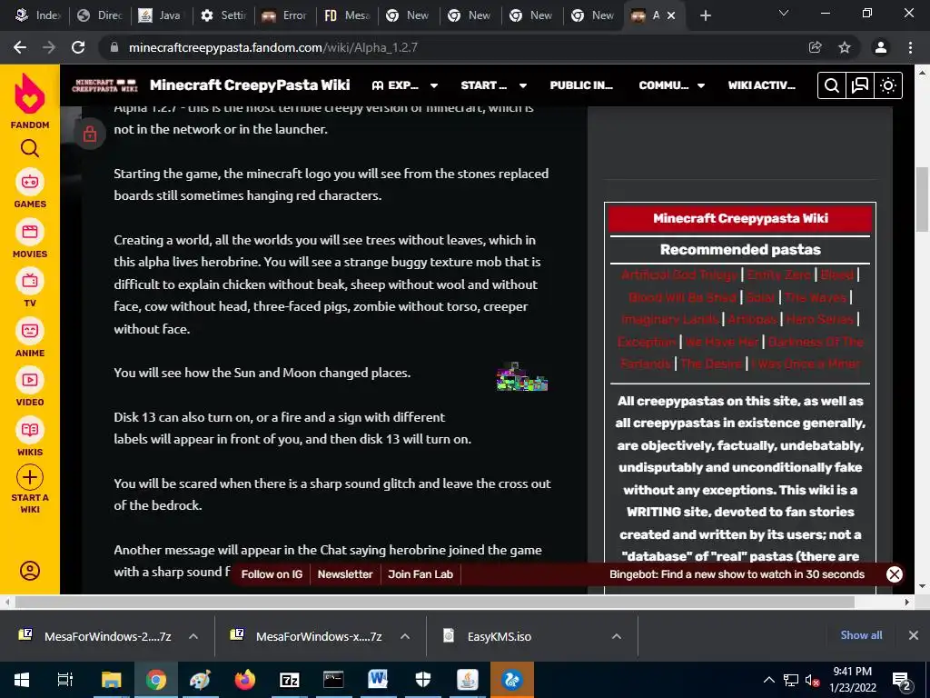Viewport: 930px width, 698px height.
Task: Switch to the Error browser tab
Action: 284,15
